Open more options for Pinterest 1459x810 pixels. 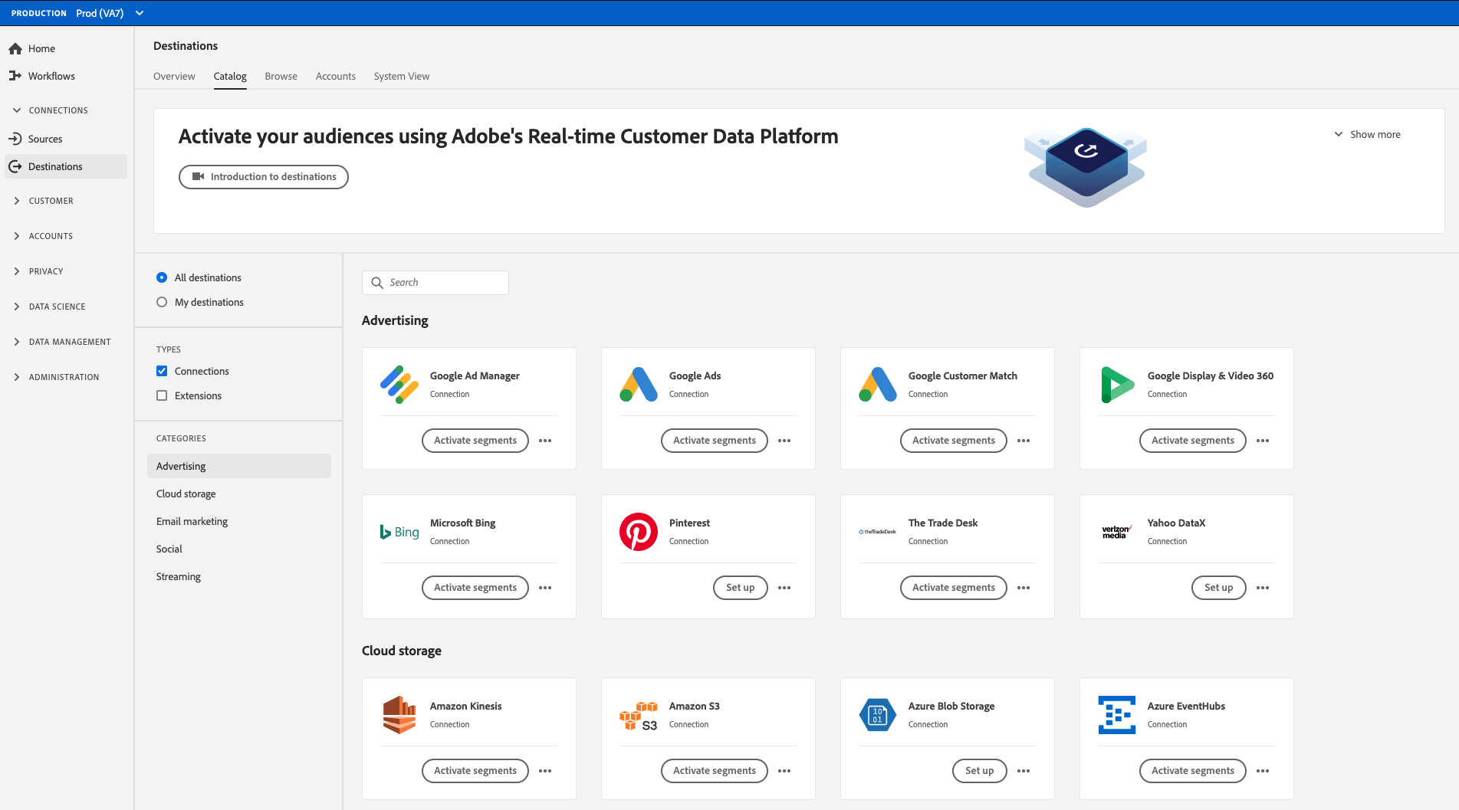coord(784,588)
